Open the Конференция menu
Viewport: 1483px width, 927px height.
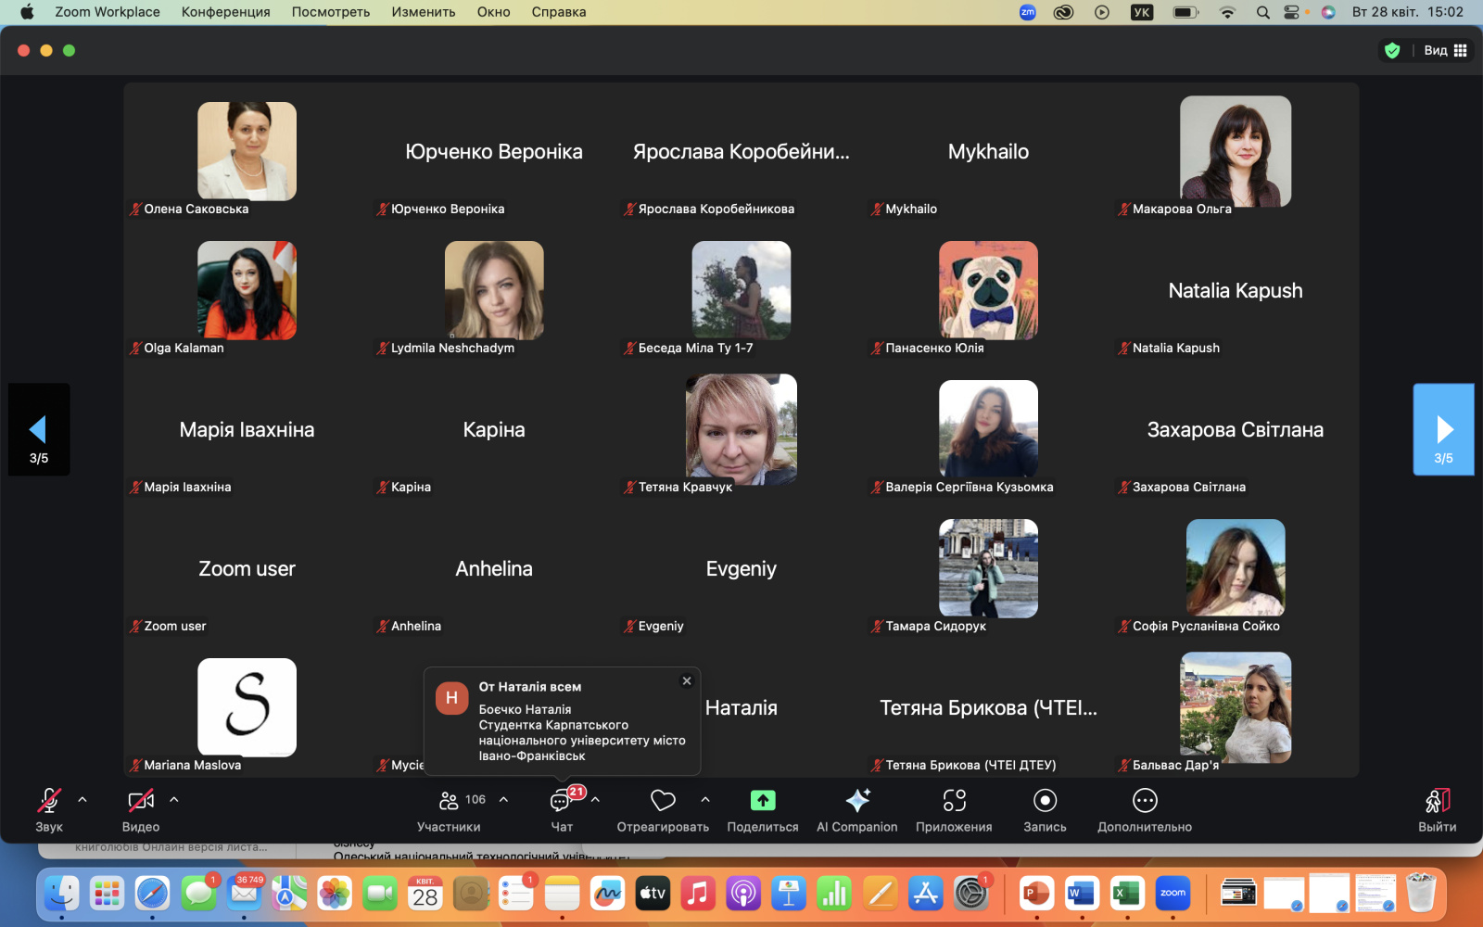pyautogui.click(x=225, y=12)
